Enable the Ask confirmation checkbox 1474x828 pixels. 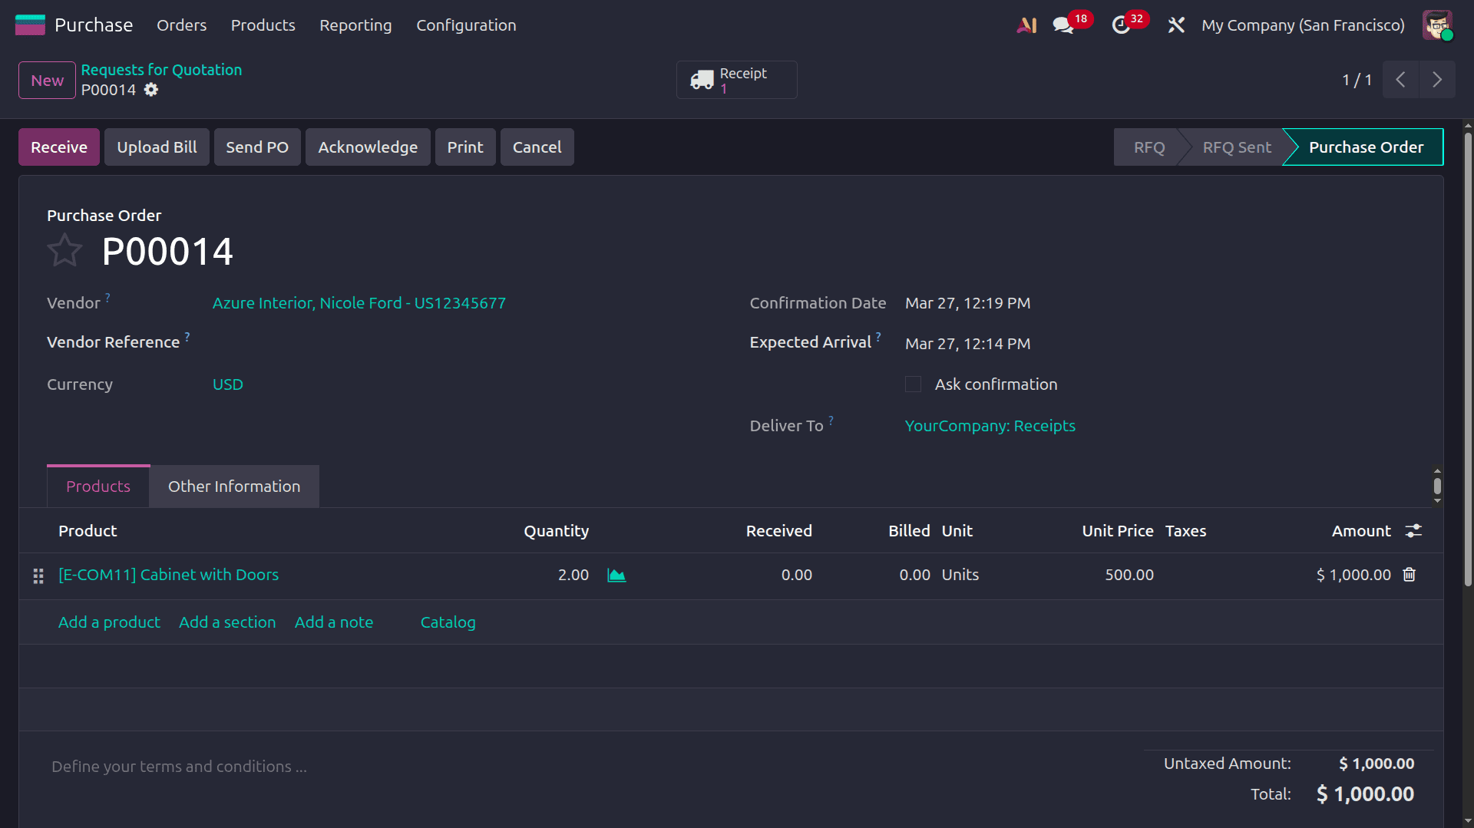pos(913,384)
